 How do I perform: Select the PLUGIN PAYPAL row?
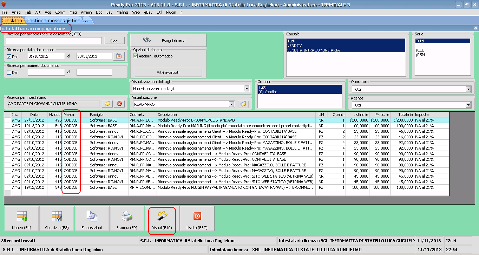click(x=227, y=187)
